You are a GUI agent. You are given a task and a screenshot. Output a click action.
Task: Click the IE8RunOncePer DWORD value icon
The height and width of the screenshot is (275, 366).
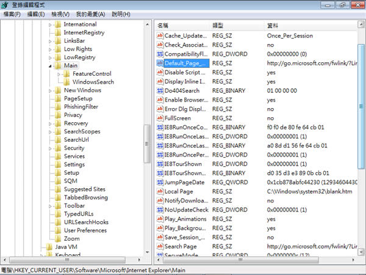click(x=160, y=155)
